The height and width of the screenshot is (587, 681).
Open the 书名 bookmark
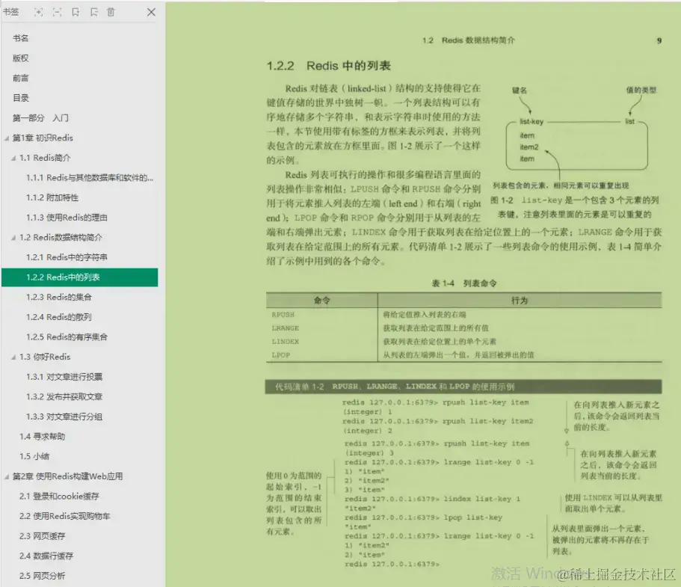[20, 38]
